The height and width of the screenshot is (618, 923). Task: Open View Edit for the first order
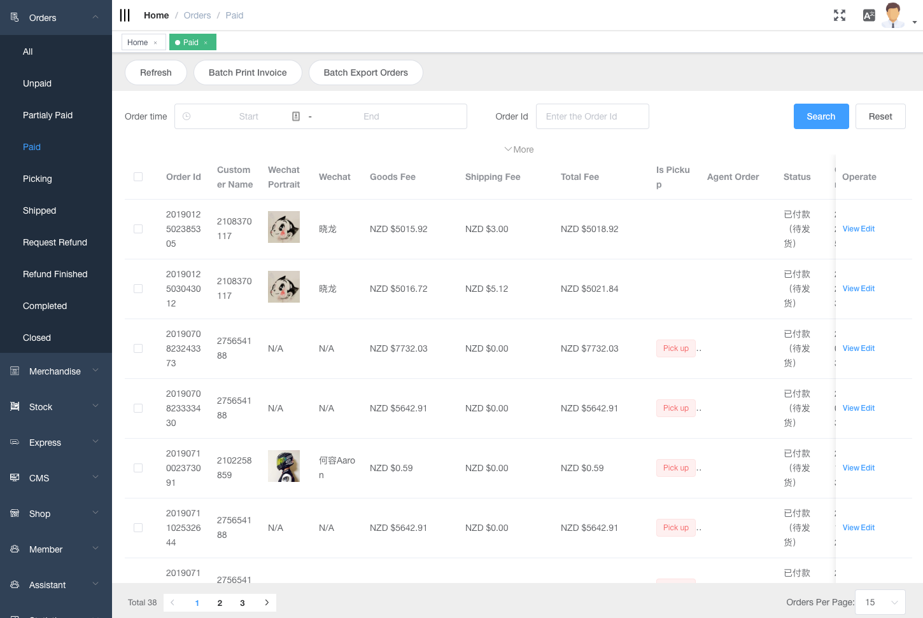pyautogui.click(x=858, y=229)
